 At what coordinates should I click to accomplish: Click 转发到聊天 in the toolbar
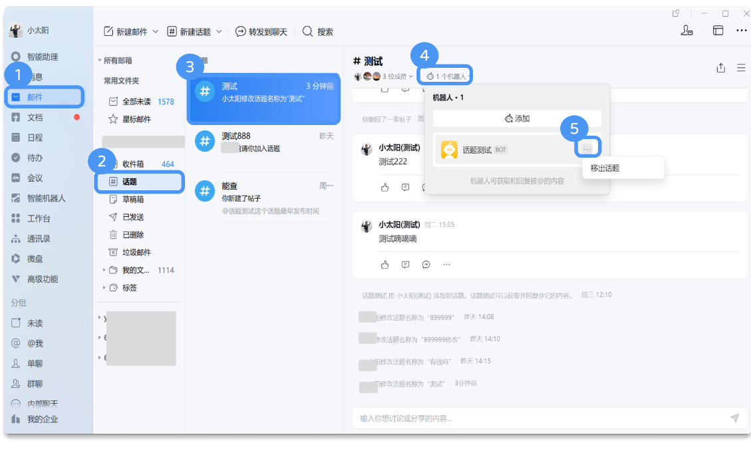tap(261, 32)
